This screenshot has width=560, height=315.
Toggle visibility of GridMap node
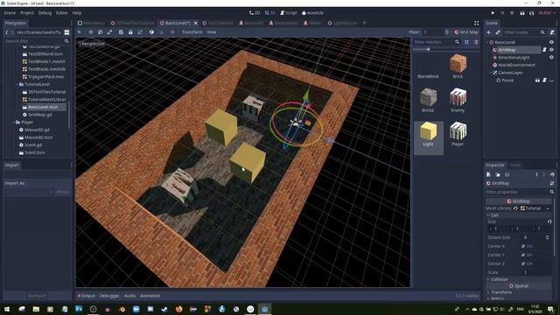[x=552, y=50]
